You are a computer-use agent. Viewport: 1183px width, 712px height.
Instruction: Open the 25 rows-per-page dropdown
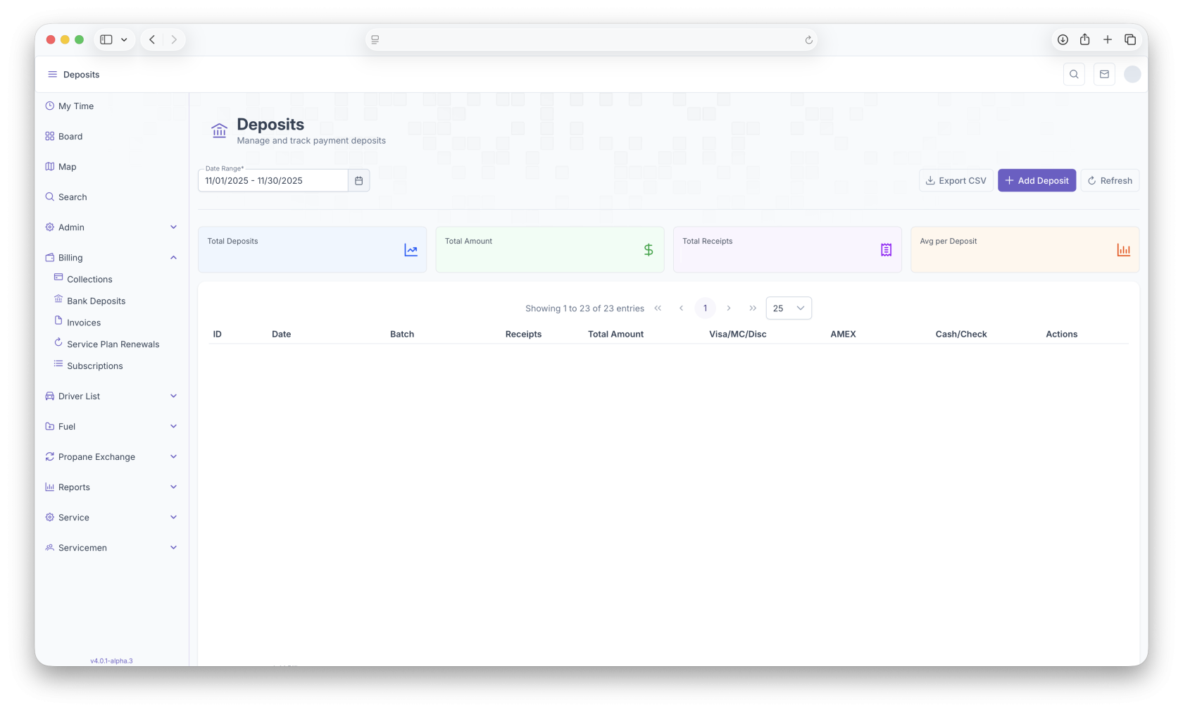point(788,308)
